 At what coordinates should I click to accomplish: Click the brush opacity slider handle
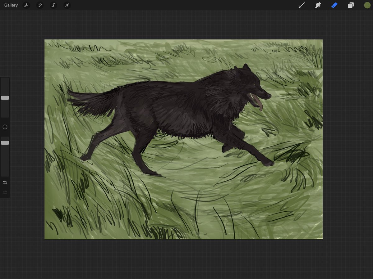[x=5, y=143]
